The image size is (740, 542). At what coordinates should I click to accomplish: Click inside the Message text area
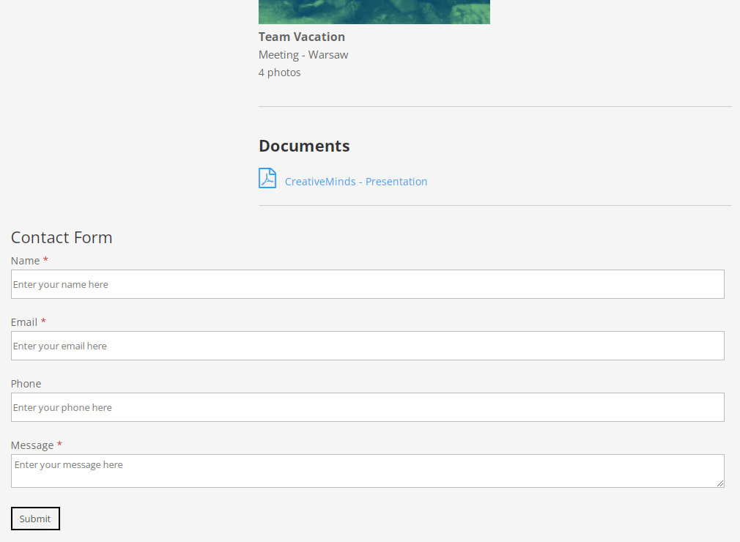367,470
